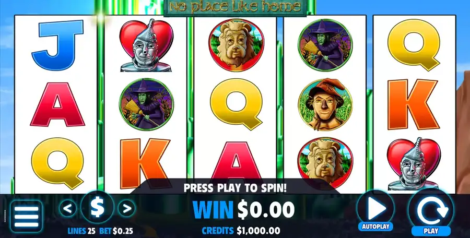The image size is (470, 238).
Task: Click the red A on the first reel
Action: pos(57,104)
